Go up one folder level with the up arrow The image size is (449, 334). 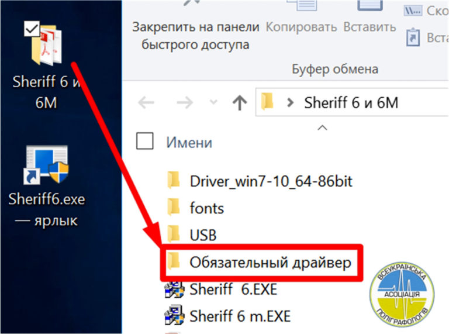(x=239, y=103)
